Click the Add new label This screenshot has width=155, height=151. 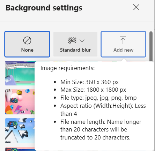point(123,50)
